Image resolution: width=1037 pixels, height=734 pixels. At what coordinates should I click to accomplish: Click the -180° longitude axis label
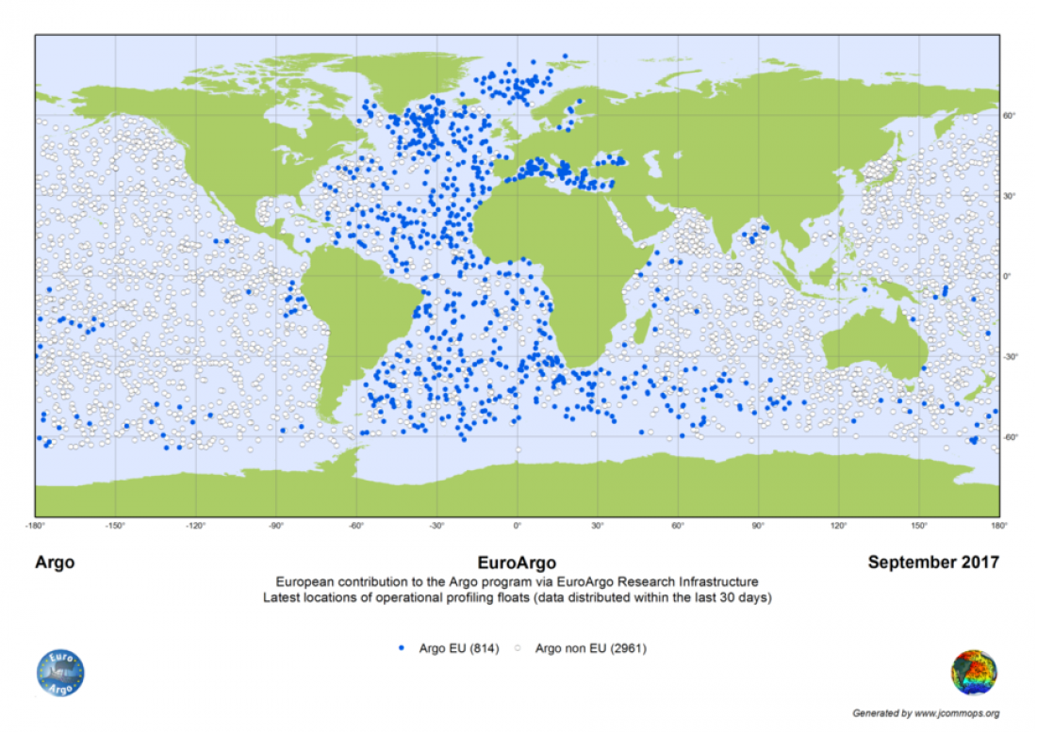click(35, 526)
